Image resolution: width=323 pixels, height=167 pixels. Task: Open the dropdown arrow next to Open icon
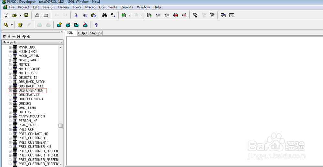coord(20,15)
